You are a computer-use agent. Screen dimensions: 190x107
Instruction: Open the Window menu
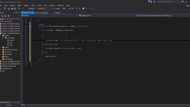tap(61, 5)
